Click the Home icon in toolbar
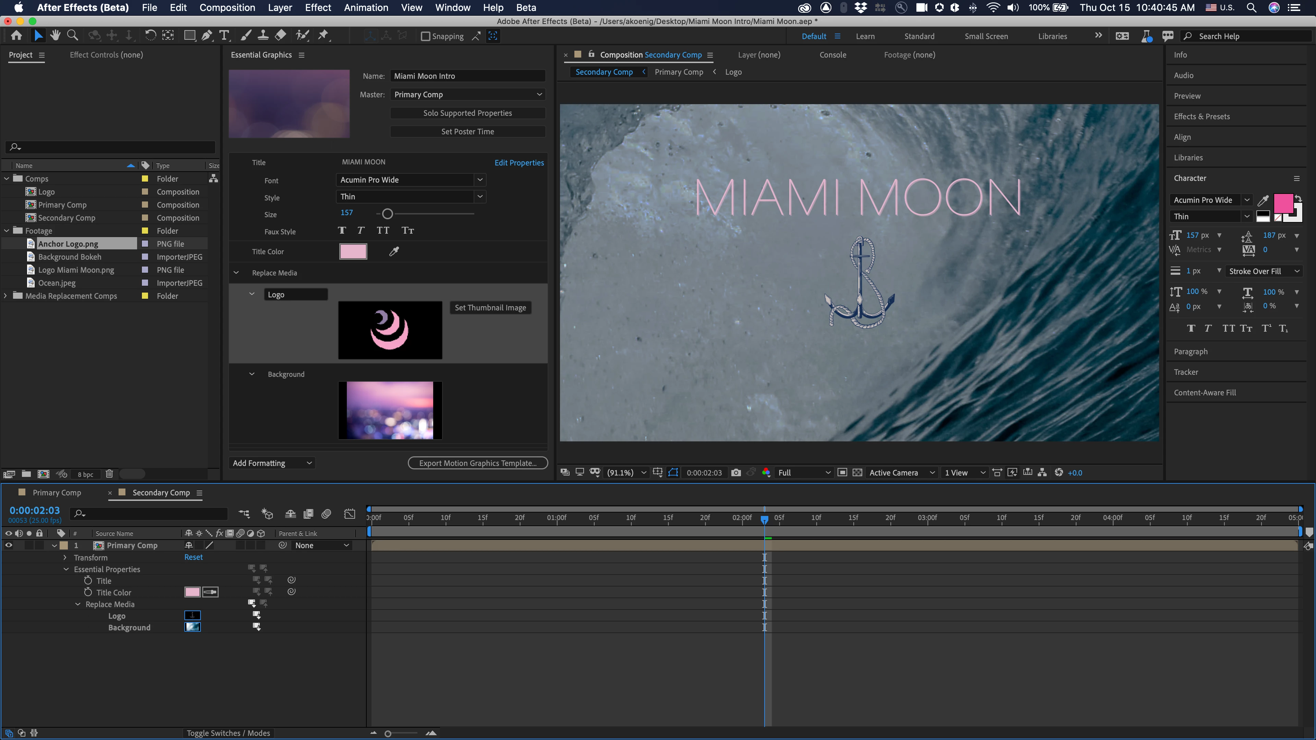 coord(16,36)
